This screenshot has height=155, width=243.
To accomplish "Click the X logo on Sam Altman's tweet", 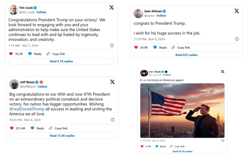I will [236, 11].
